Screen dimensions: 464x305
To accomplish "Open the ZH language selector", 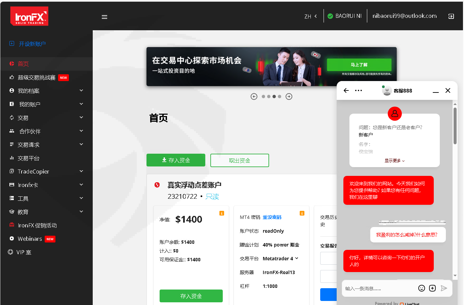I will tap(311, 16).
